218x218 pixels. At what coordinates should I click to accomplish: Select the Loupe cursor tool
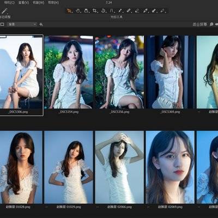(x=86, y=11)
